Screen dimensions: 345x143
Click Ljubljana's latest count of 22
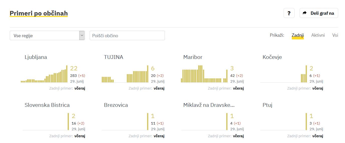(74, 68)
